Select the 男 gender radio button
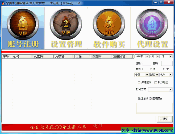The height and width of the screenshot is (134, 175). 151,69
